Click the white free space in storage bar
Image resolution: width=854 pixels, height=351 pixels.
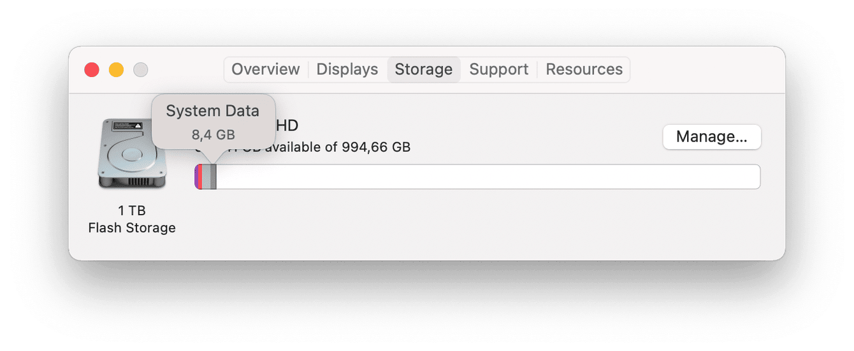(484, 176)
